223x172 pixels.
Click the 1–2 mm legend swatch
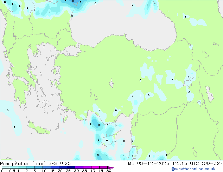point(22,167)
